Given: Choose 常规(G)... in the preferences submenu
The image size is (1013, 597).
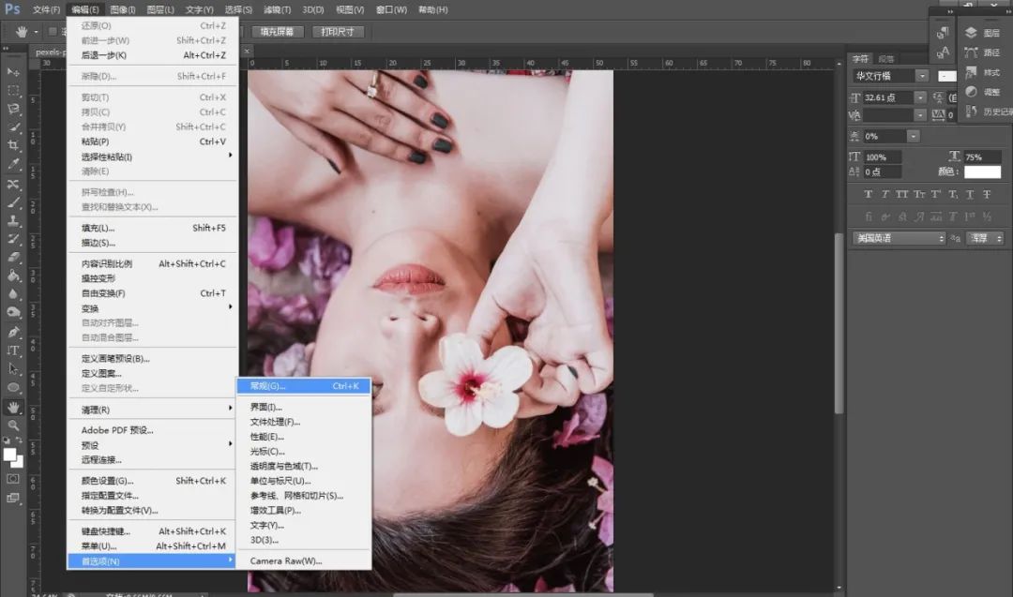Looking at the screenshot, I should coord(304,386).
